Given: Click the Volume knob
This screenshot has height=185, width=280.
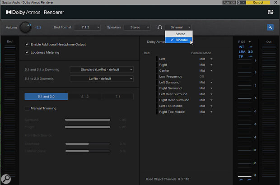Looking at the screenshot, I should point(25,27).
